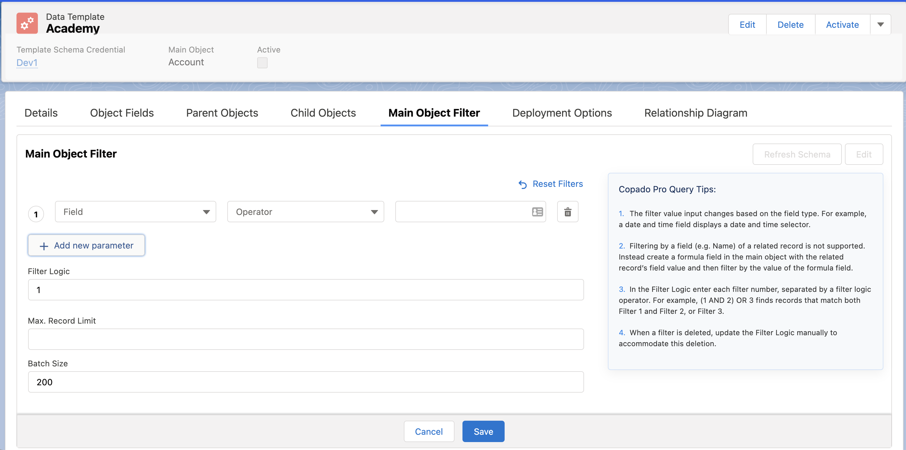Open the value lookup icon in filter row
This screenshot has height=450, width=906.
coord(537,212)
